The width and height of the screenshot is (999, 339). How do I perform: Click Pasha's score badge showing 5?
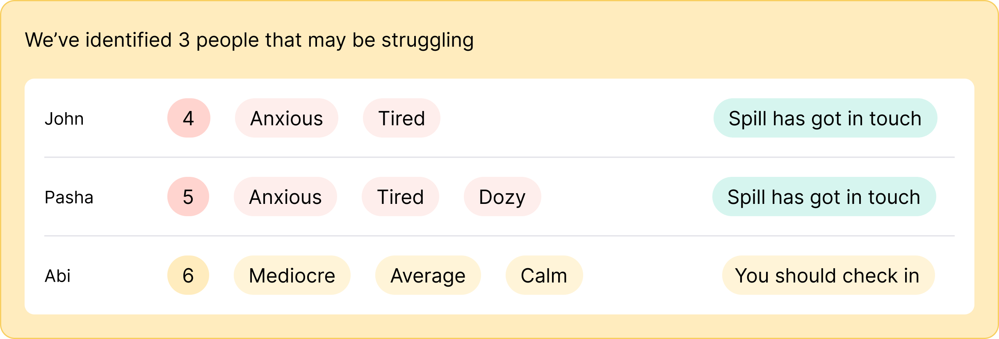coord(188,197)
